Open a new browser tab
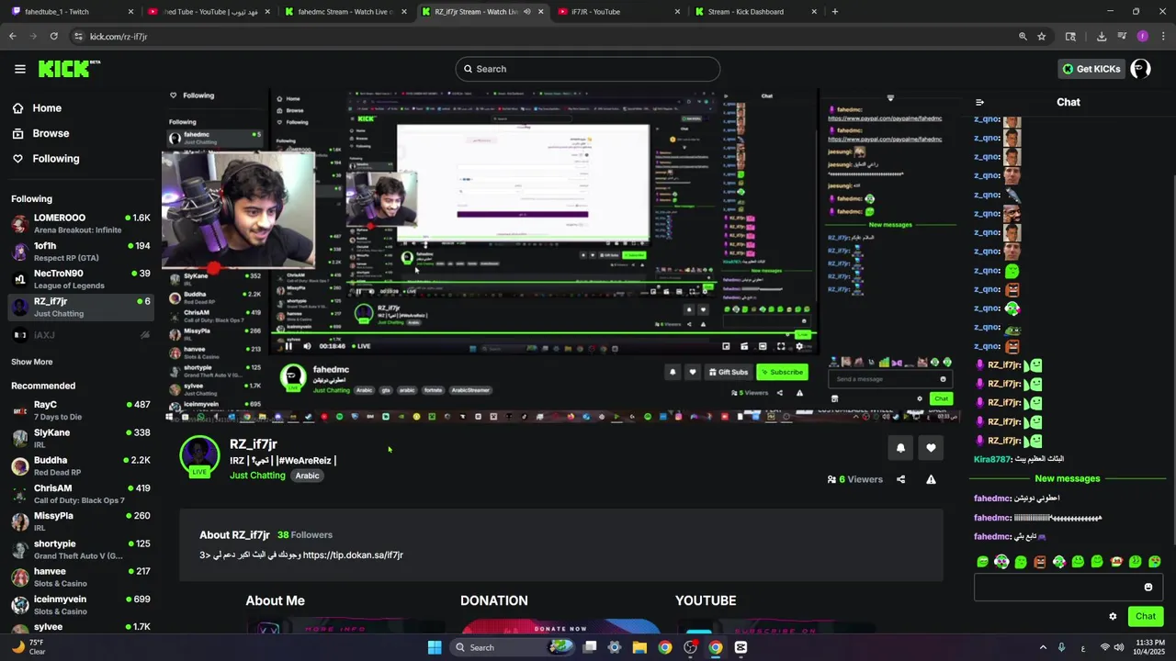The height and width of the screenshot is (661, 1176). pos(835,12)
